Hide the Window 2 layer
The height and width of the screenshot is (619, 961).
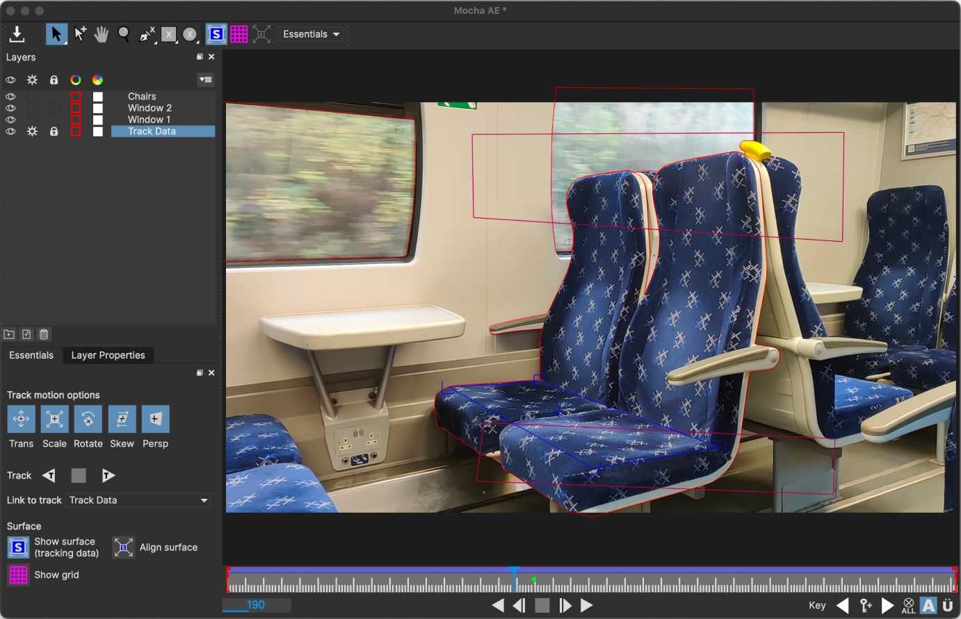(10, 108)
